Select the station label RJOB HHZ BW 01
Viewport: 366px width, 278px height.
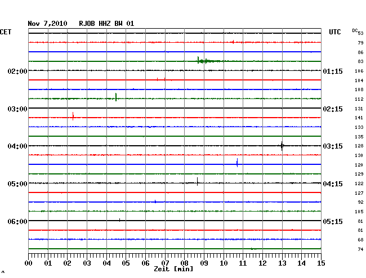[x=106, y=24]
